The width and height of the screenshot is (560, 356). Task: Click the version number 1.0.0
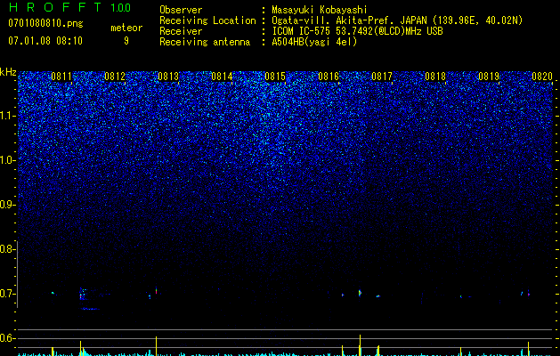121,7
